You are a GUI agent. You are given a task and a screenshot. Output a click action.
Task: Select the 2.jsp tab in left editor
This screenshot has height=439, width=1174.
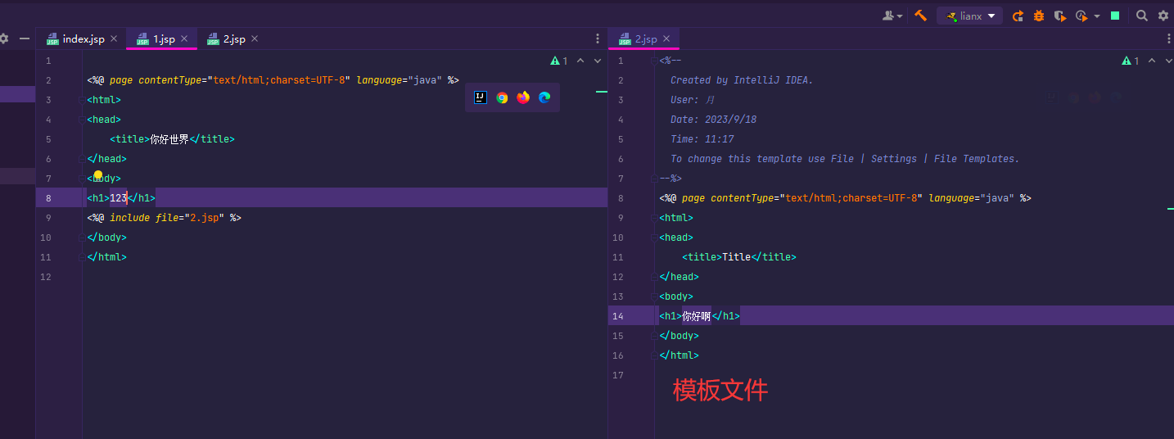(x=233, y=38)
